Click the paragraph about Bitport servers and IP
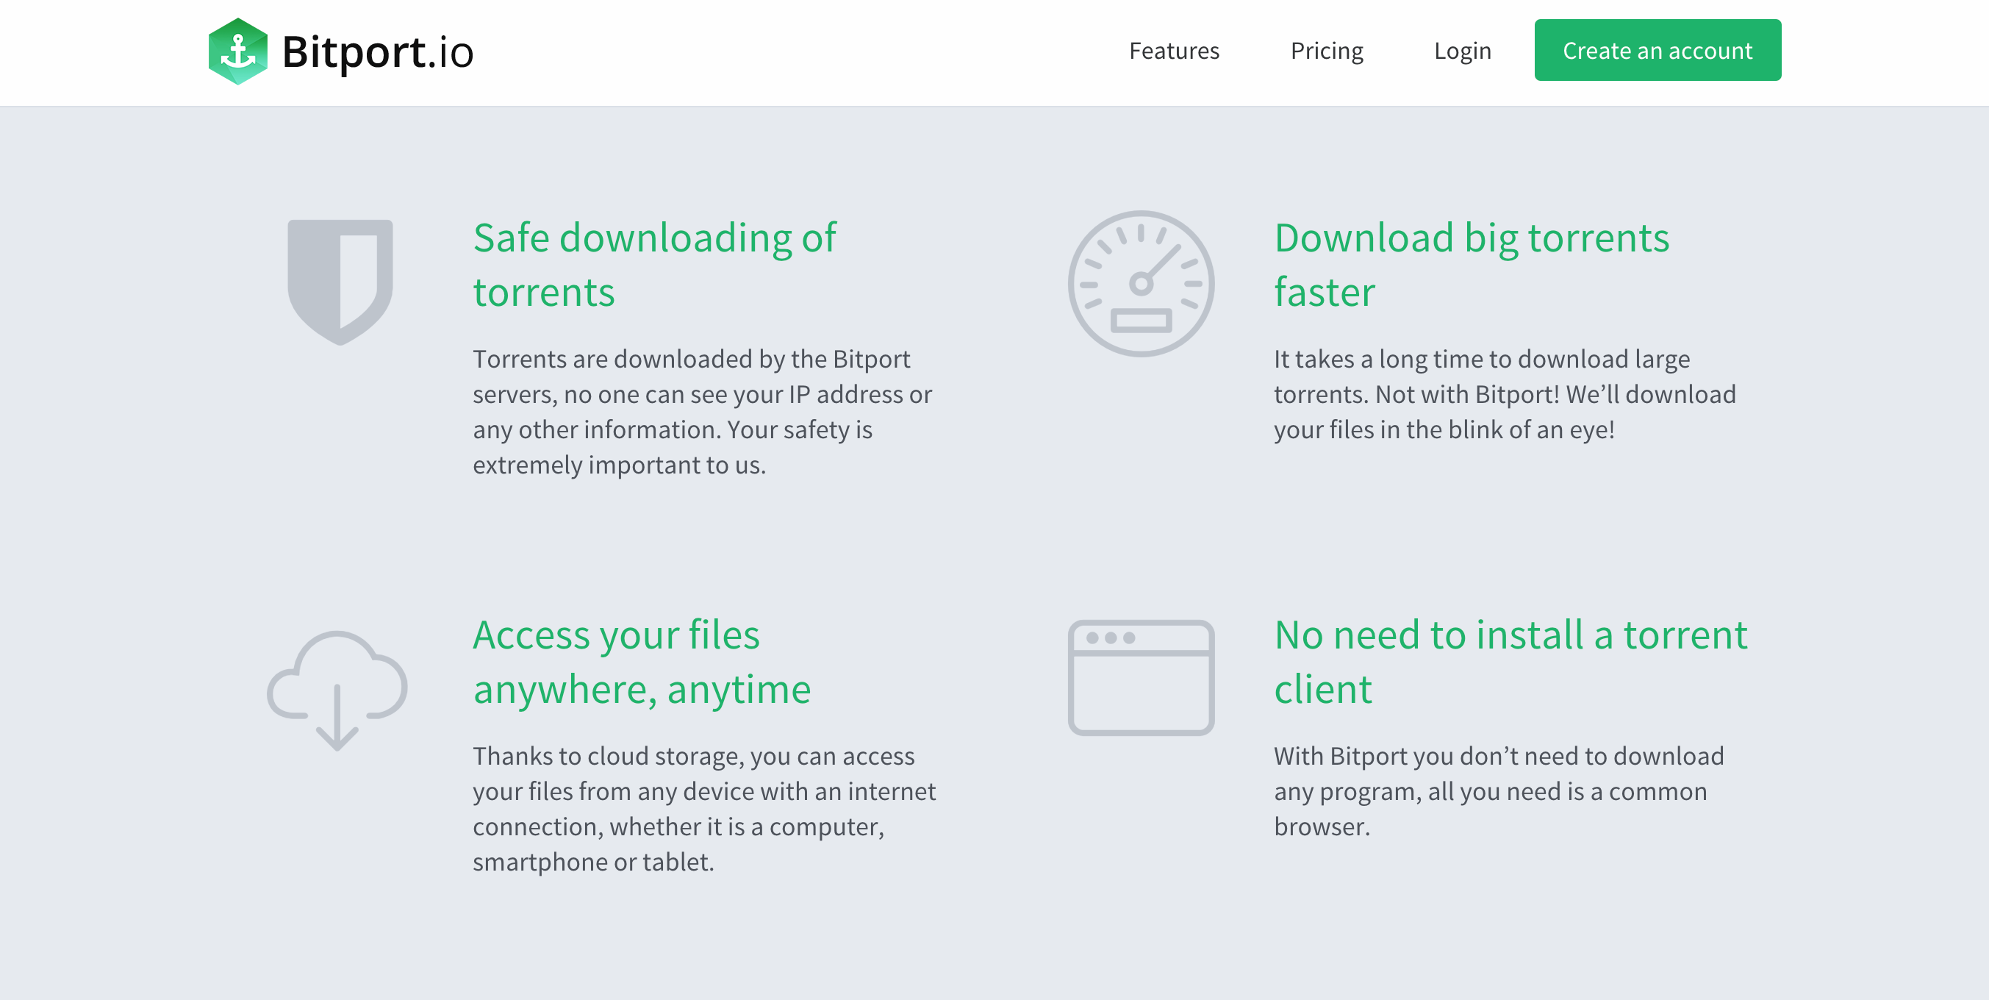 (702, 412)
